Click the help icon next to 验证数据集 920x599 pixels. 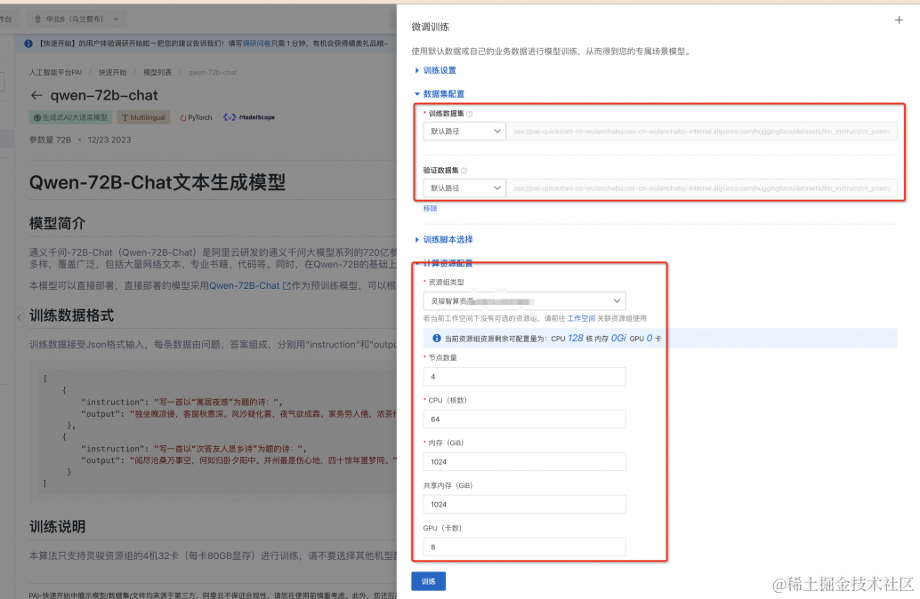pyautogui.click(x=464, y=172)
